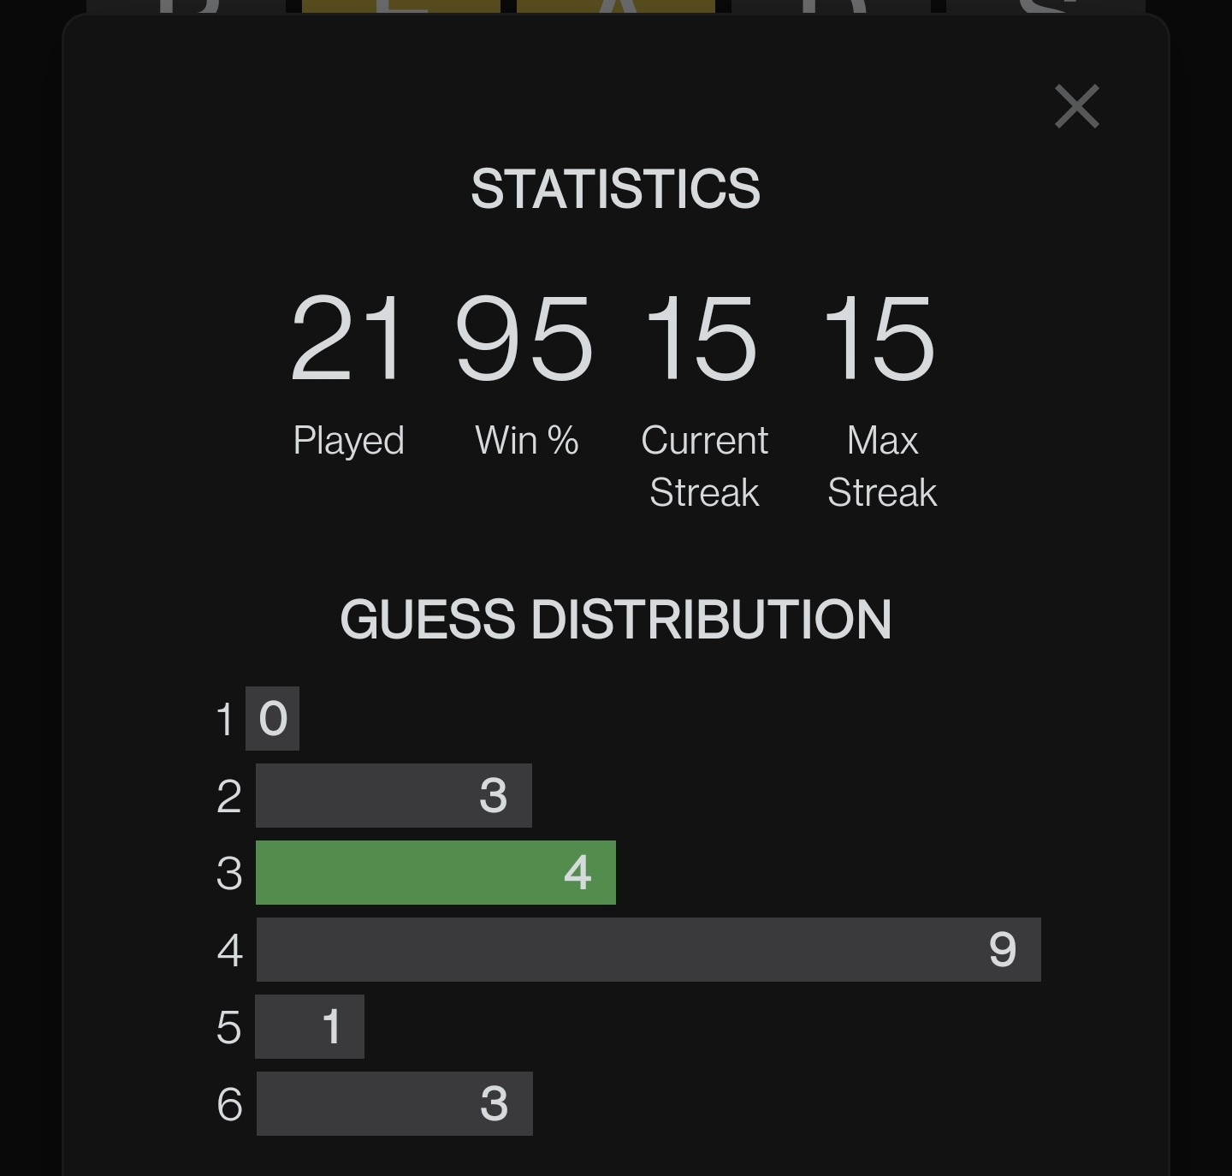The image size is (1232, 1176).
Task: Click the guess 2 bar showing 3
Action: click(x=394, y=795)
